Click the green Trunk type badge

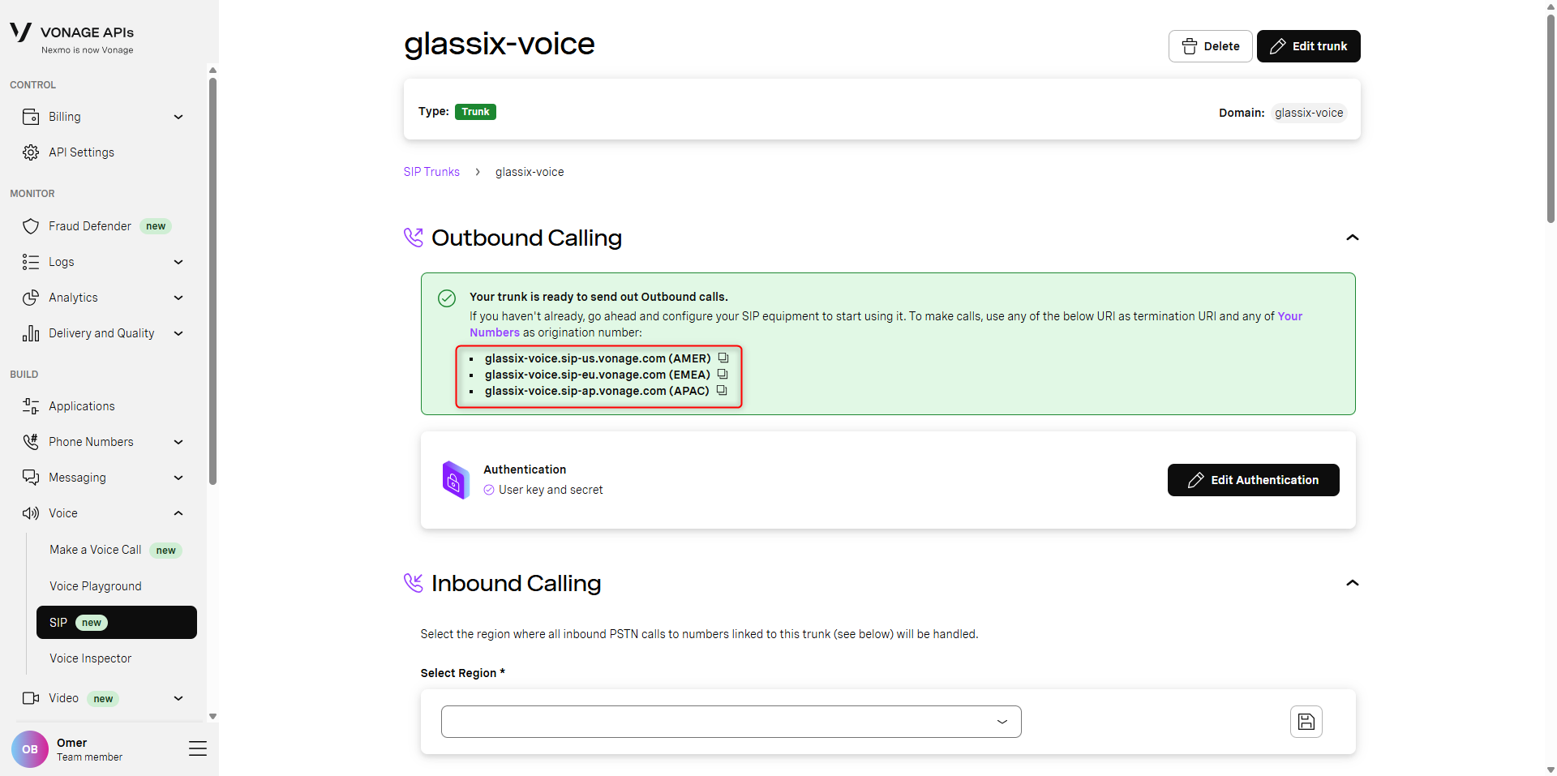475,112
